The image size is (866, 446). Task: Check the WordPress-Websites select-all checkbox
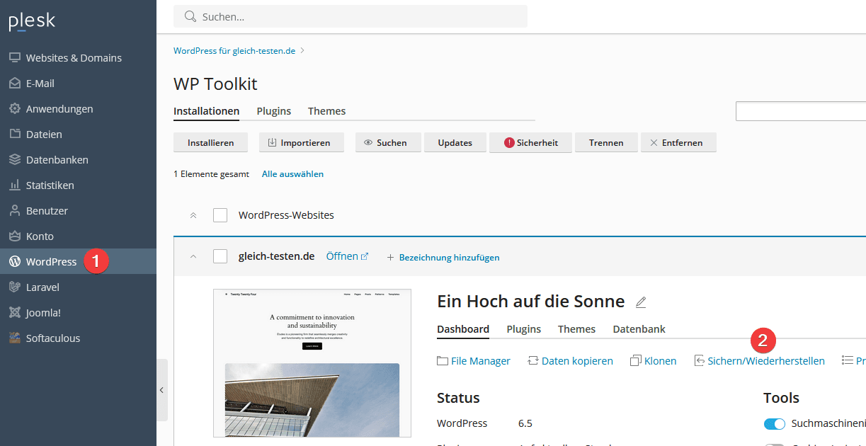220,215
